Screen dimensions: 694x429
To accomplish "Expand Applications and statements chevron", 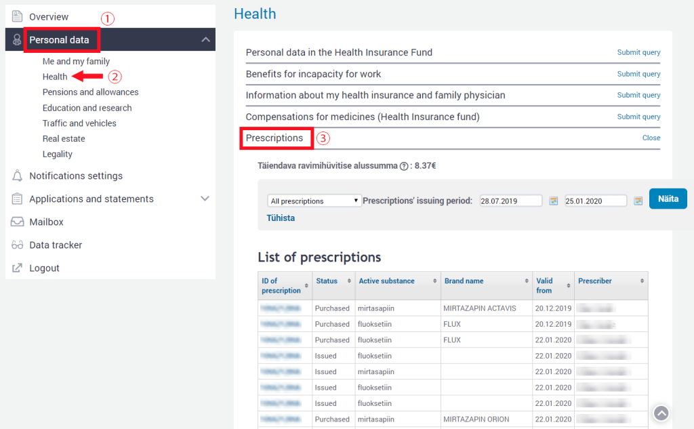I will tap(205, 199).
